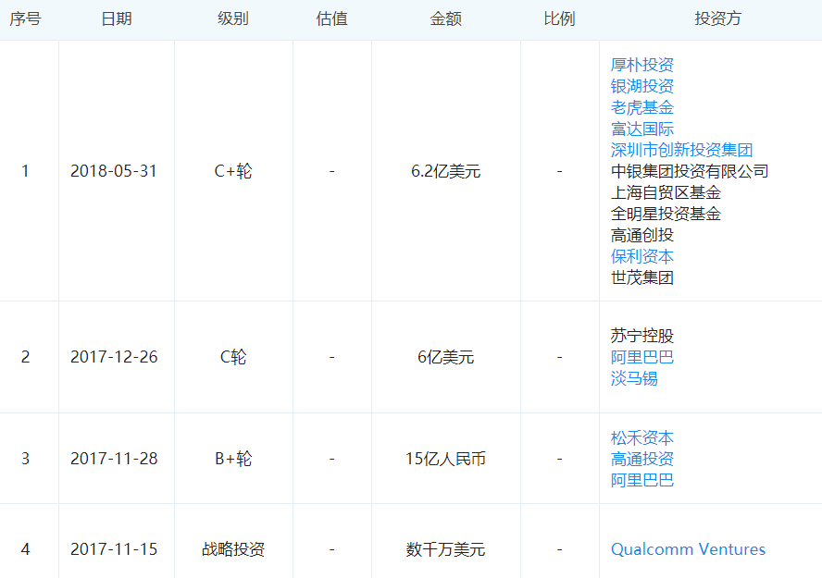Select the 苏宁控股 investor text
The image size is (822, 578).
(x=642, y=336)
